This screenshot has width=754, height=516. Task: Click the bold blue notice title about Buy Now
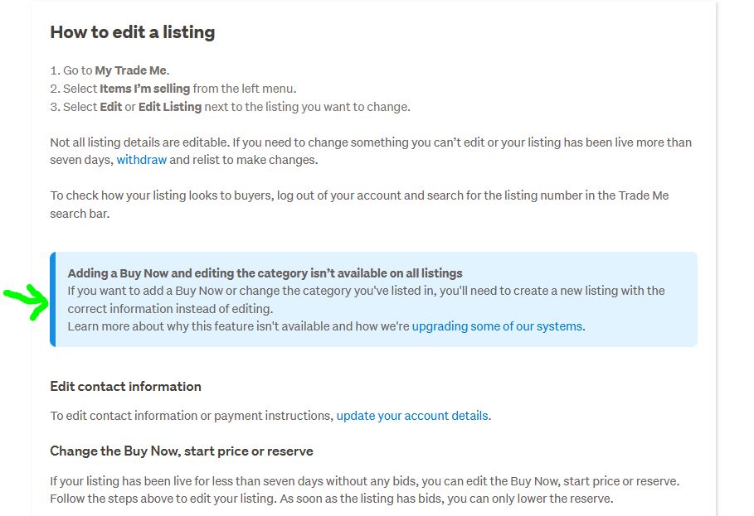[x=265, y=273]
